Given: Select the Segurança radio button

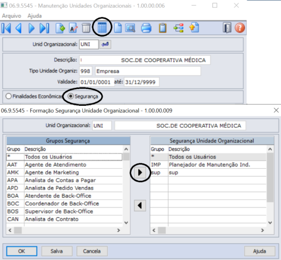Looking at the screenshot, I should point(71,96).
